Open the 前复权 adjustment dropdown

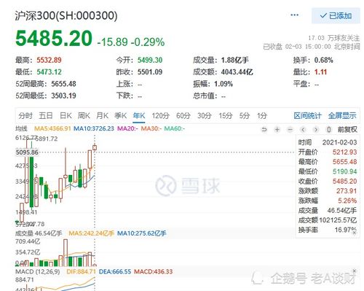coord(347,130)
